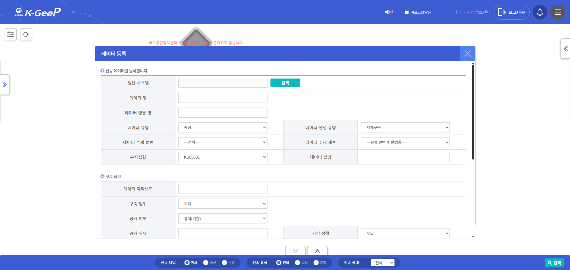
Task: Click the double down-arrow panel button
Action: click(295, 251)
